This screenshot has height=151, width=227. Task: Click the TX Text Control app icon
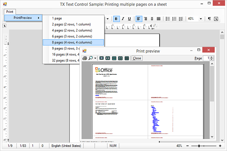click(x=5, y=4)
